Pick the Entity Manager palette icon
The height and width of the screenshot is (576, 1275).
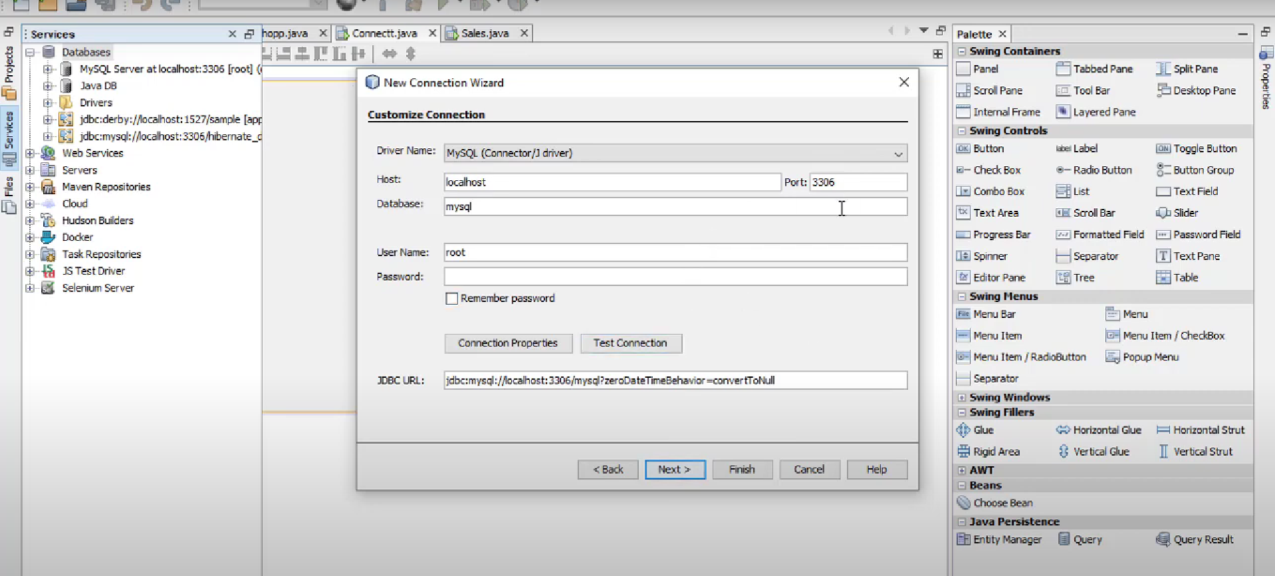tap(963, 539)
